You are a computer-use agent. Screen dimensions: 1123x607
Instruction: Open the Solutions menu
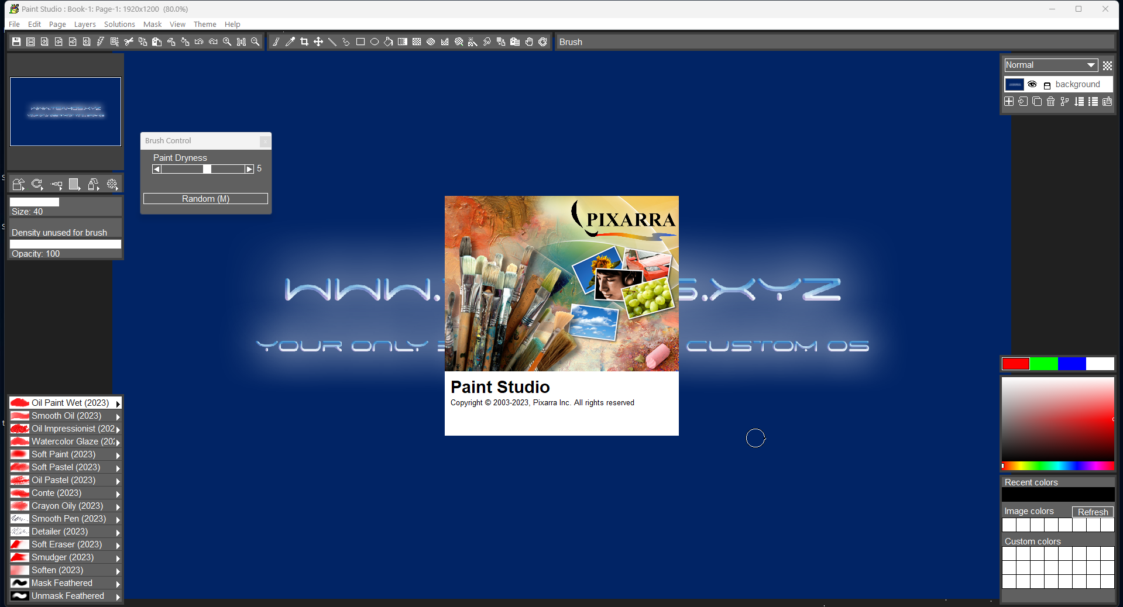(119, 24)
